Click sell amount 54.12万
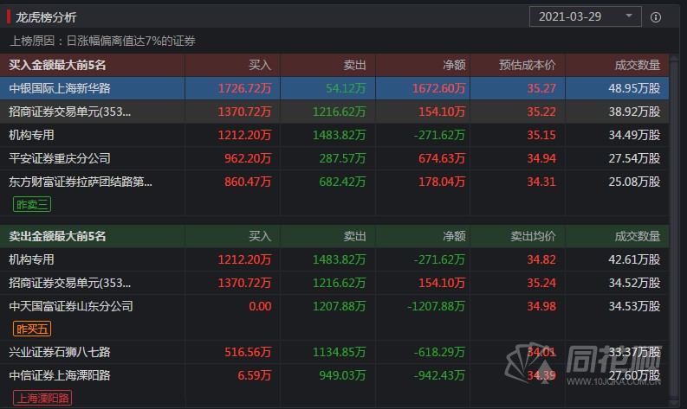Image resolution: width=687 pixels, height=409 pixels. tap(346, 88)
